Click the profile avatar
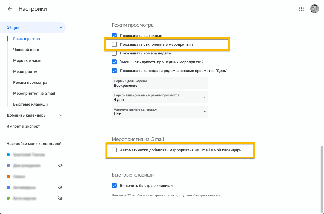 314,9
